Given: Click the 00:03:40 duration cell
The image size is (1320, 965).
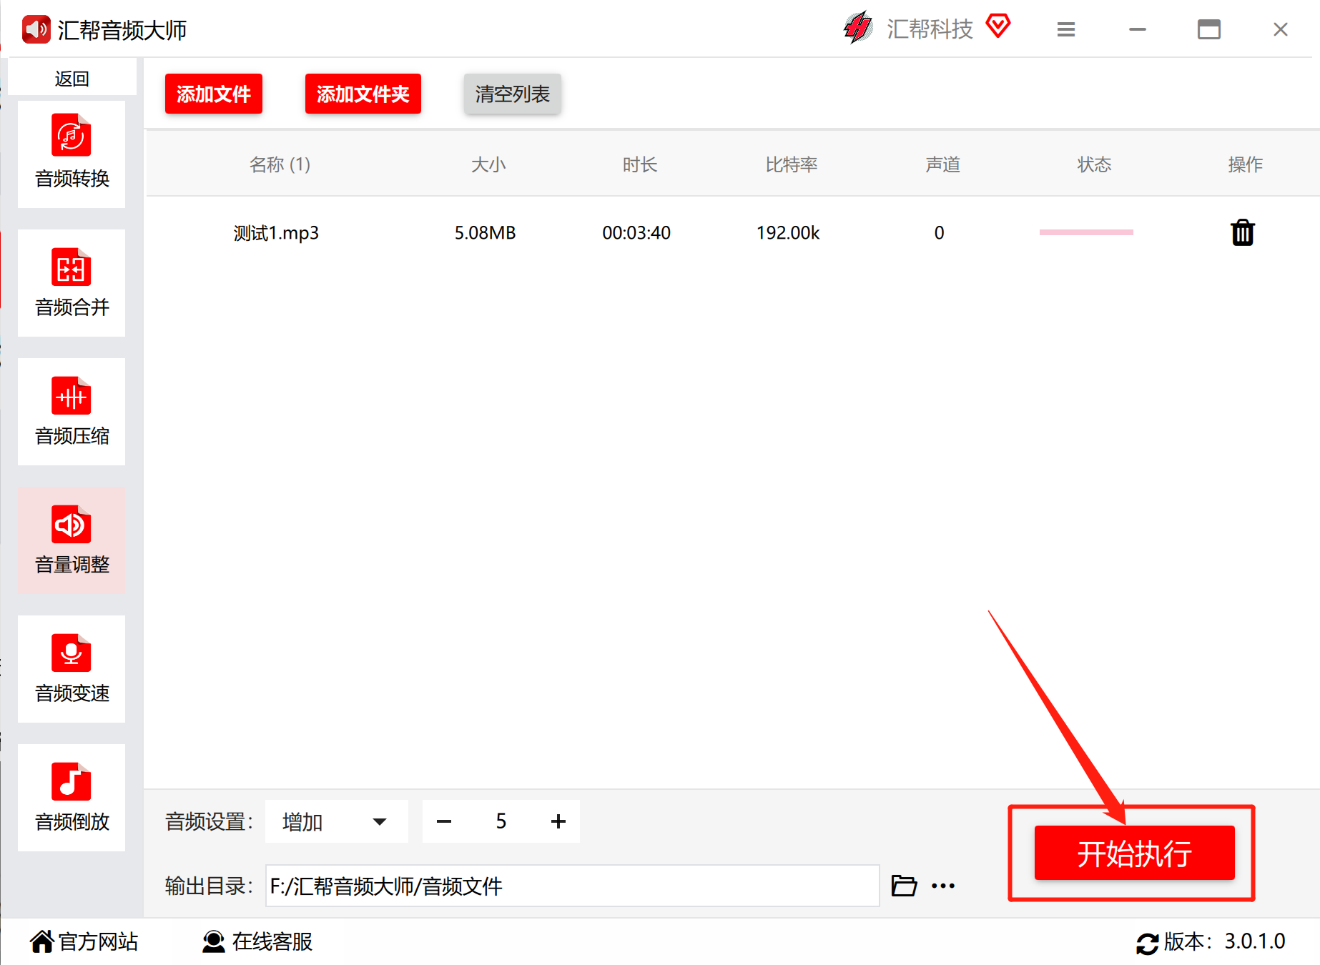Looking at the screenshot, I should [636, 233].
